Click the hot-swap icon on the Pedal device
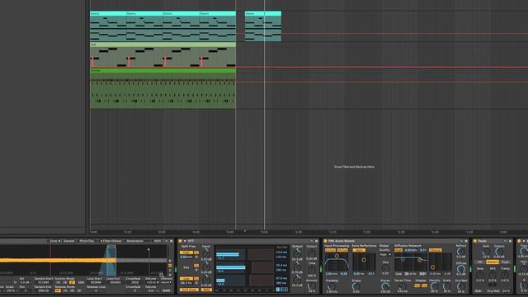The width and height of the screenshot is (528, 297). click(x=506, y=241)
